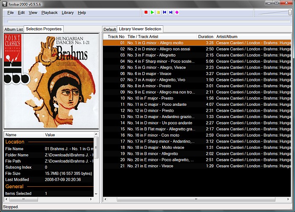The height and width of the screenshot is (212, 295).
Task: Select track 07 No. 7 in A major
Action: [197, 80]
